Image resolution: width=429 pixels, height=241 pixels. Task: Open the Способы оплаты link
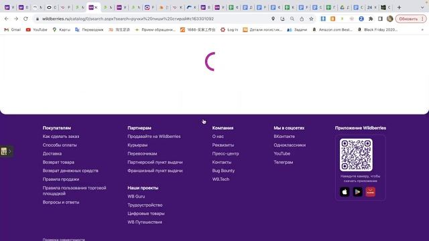60,145
